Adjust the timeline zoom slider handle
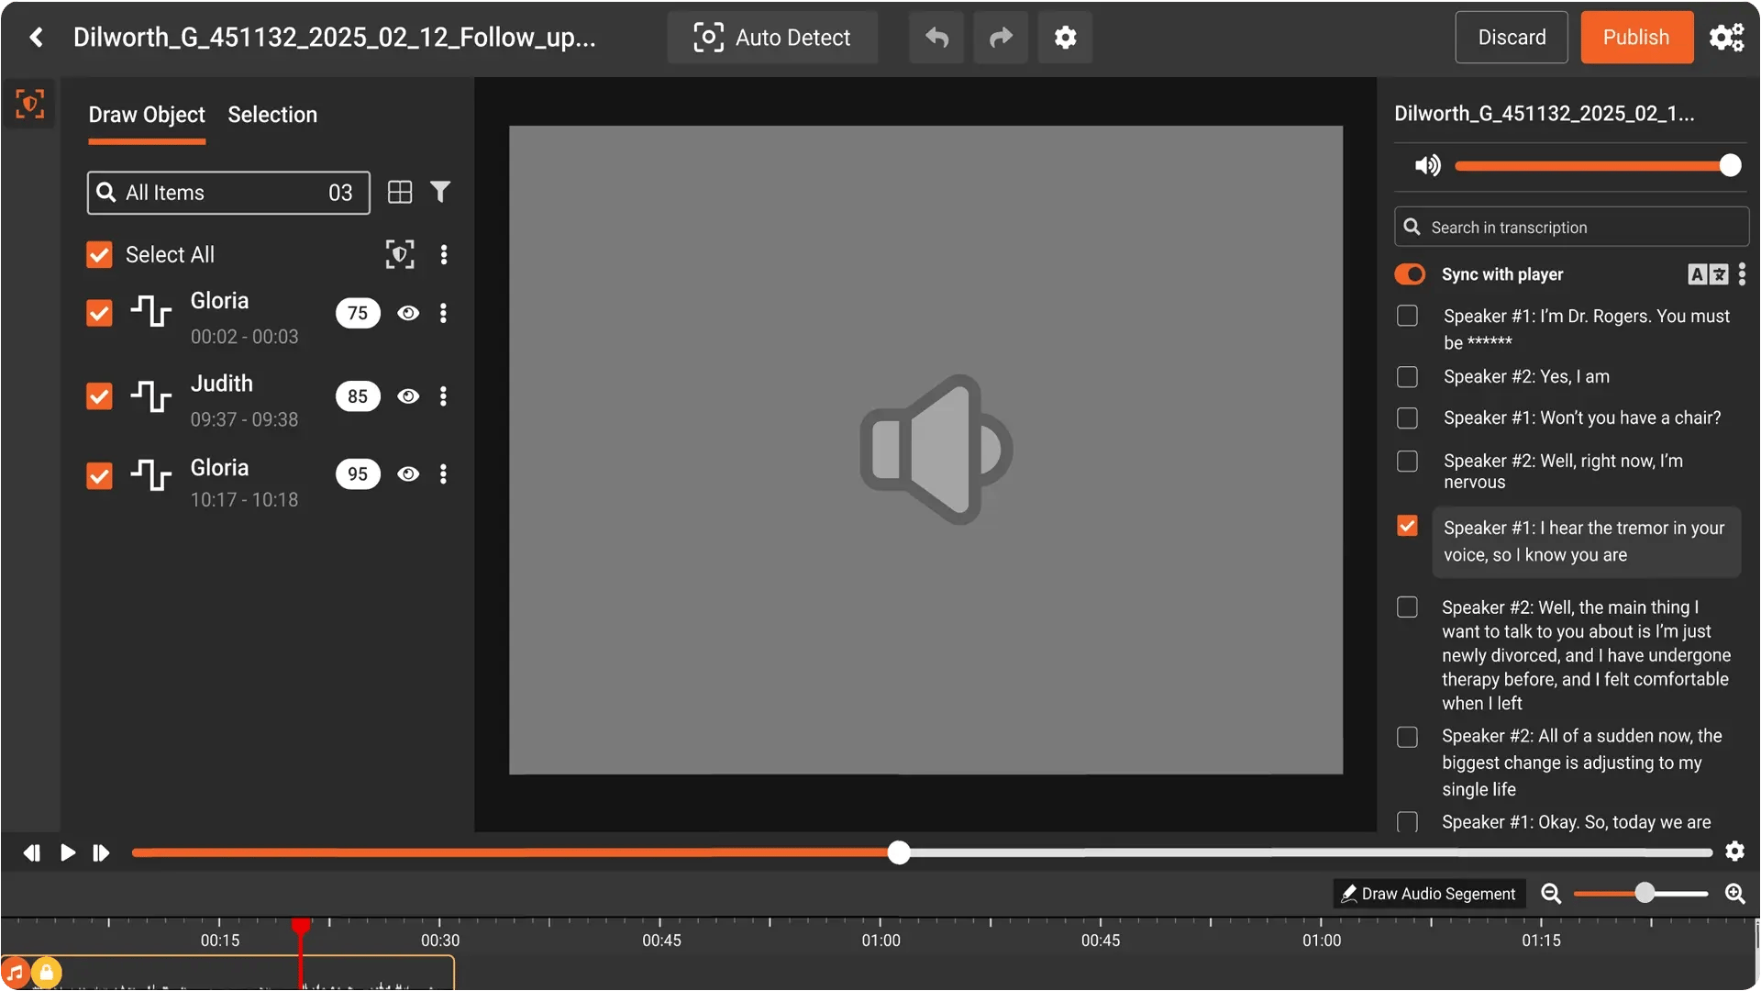Image resolution: width=1761 pixels, height=991 pixels. click(x=1645, y=893)
